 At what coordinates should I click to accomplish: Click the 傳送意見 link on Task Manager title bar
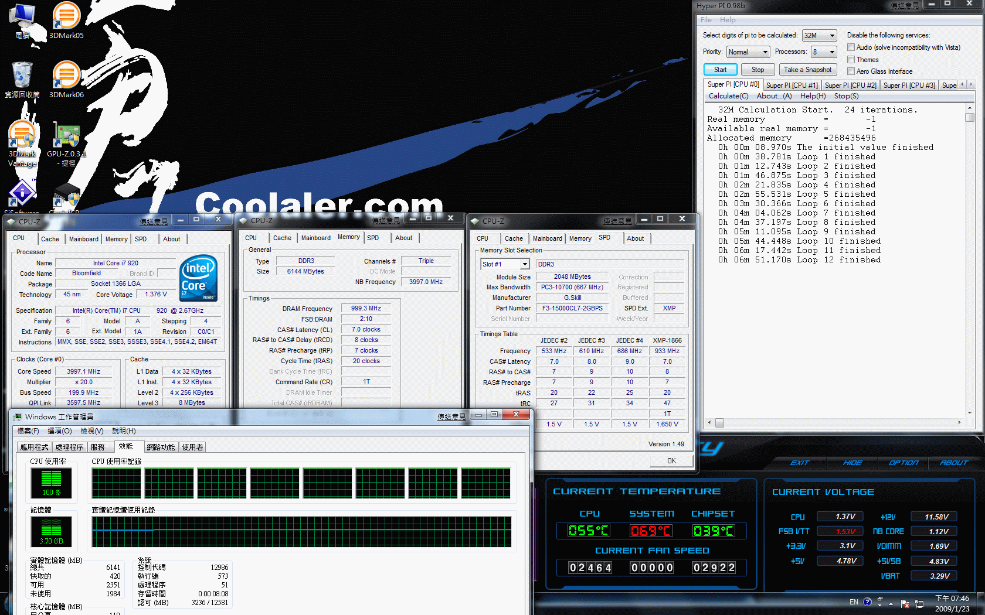click(x=451, y=416)
